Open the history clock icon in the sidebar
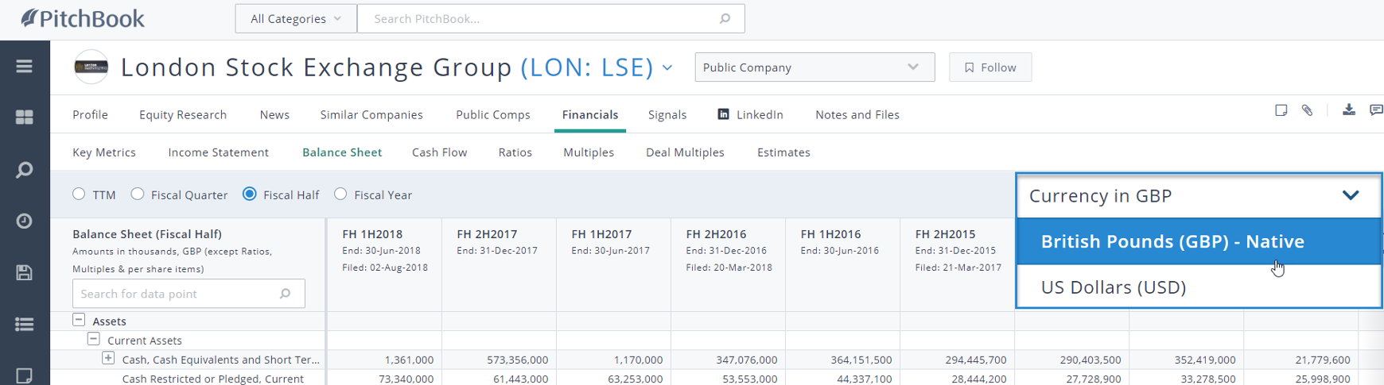The height and width of the screenshot is (385, 1384). click(x=24, y=221)
